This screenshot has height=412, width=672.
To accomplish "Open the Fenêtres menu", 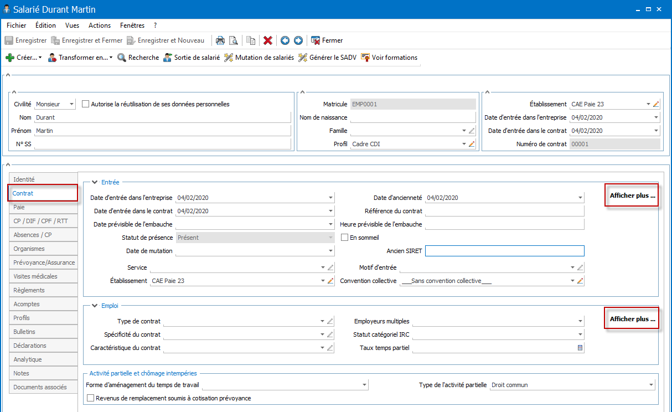I will point(132,25).
